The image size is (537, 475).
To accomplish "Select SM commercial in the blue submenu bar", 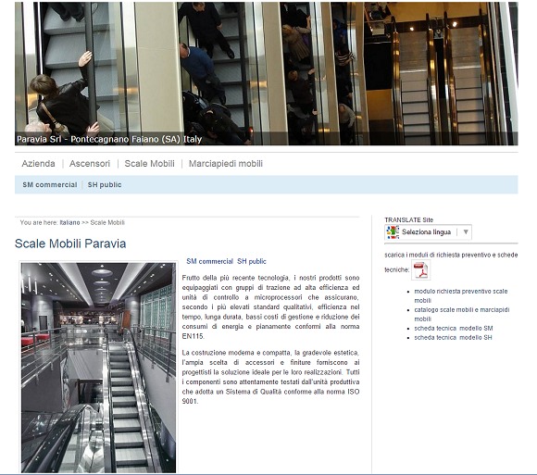I will click(50, 184).
